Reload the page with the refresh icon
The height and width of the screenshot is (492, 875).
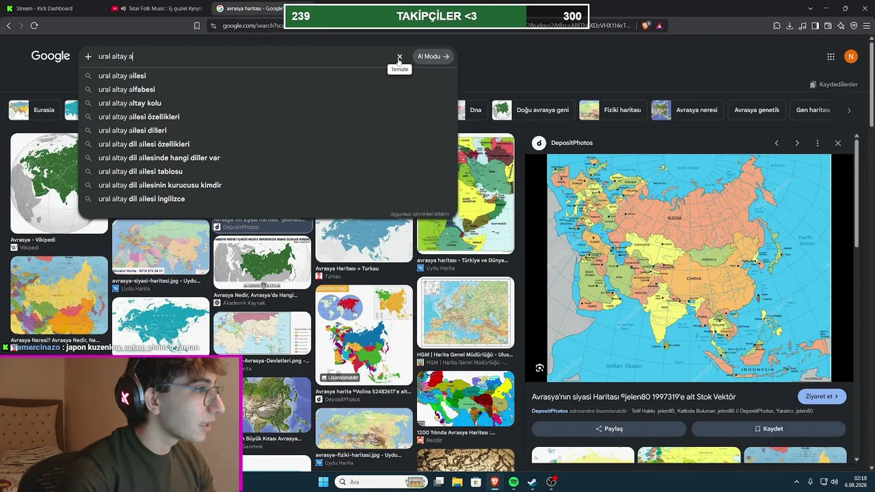pyautogui.click(x=34, y=26)
